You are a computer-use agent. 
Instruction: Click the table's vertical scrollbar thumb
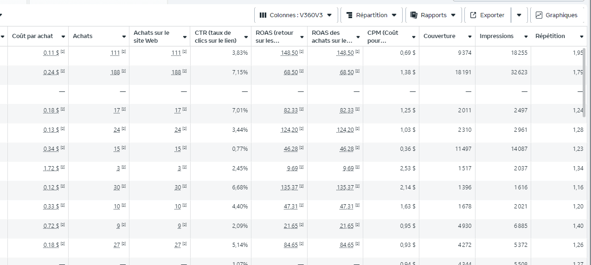click(585, 82)
